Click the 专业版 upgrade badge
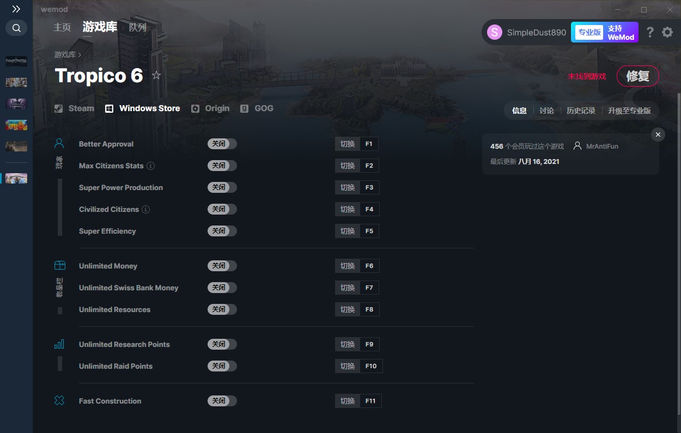Screen dimensions: 681x433 coord(589,32)
